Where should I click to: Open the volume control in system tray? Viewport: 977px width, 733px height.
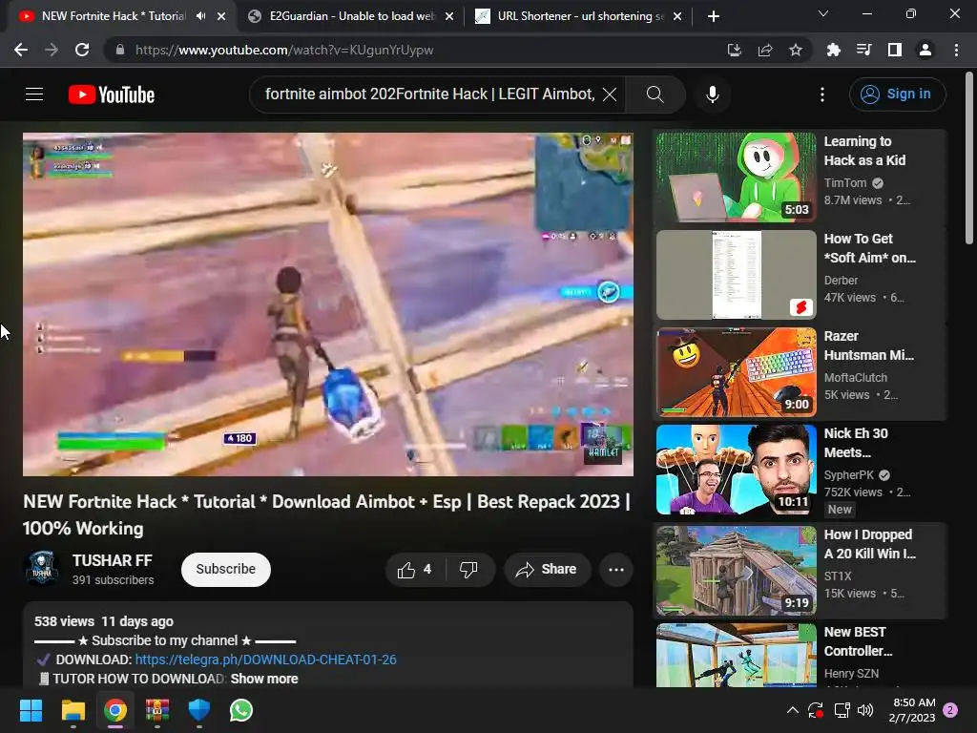(865, 710)
